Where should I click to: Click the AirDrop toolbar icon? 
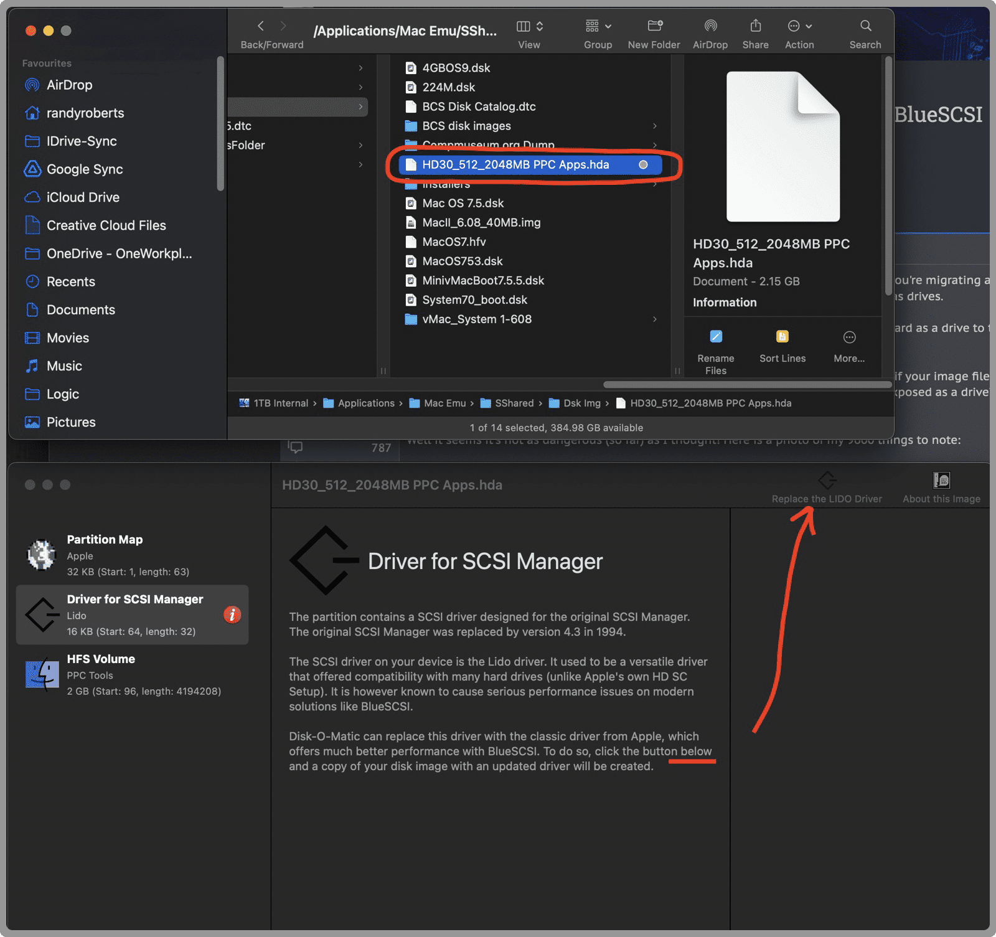[x=710, y=26]
